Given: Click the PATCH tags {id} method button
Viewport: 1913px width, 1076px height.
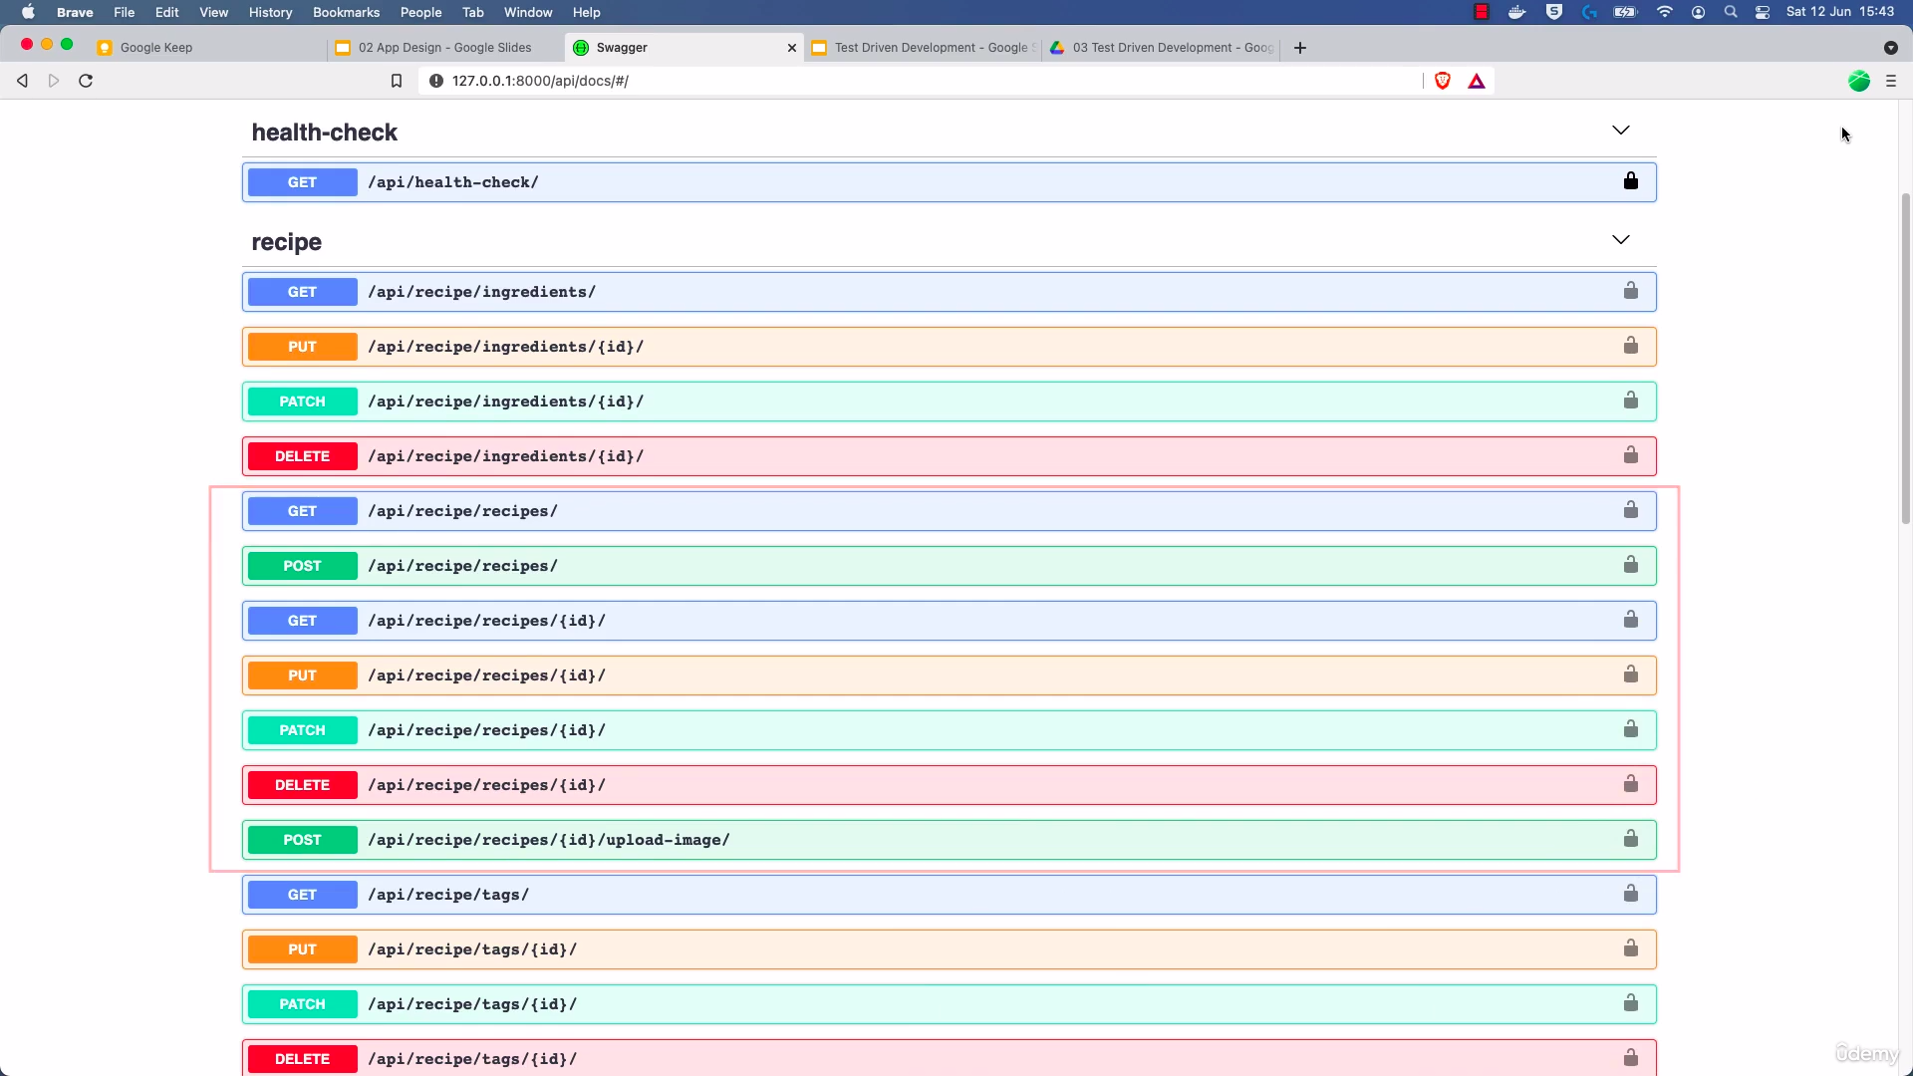Looking at the screenshot, I should (x=302, y=1004).
